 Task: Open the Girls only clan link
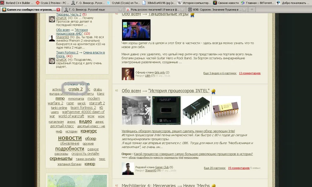coord(159,72)
